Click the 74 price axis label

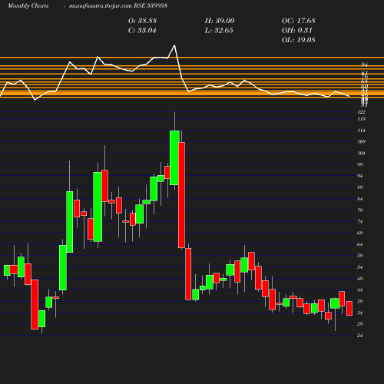[360, 221]
